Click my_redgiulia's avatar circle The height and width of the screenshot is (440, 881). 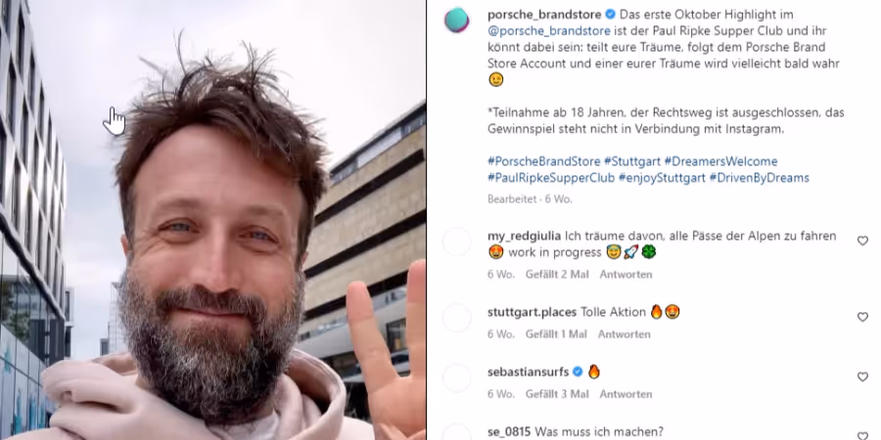(x=457, y=242)
